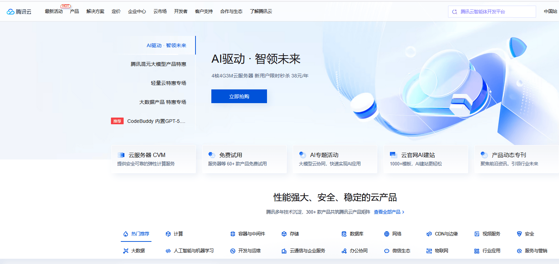This screenshot has height=264, width=559.
Task: Click the 聚焦前沿资讯，引领行业未来 text
Action: point(509,164)
